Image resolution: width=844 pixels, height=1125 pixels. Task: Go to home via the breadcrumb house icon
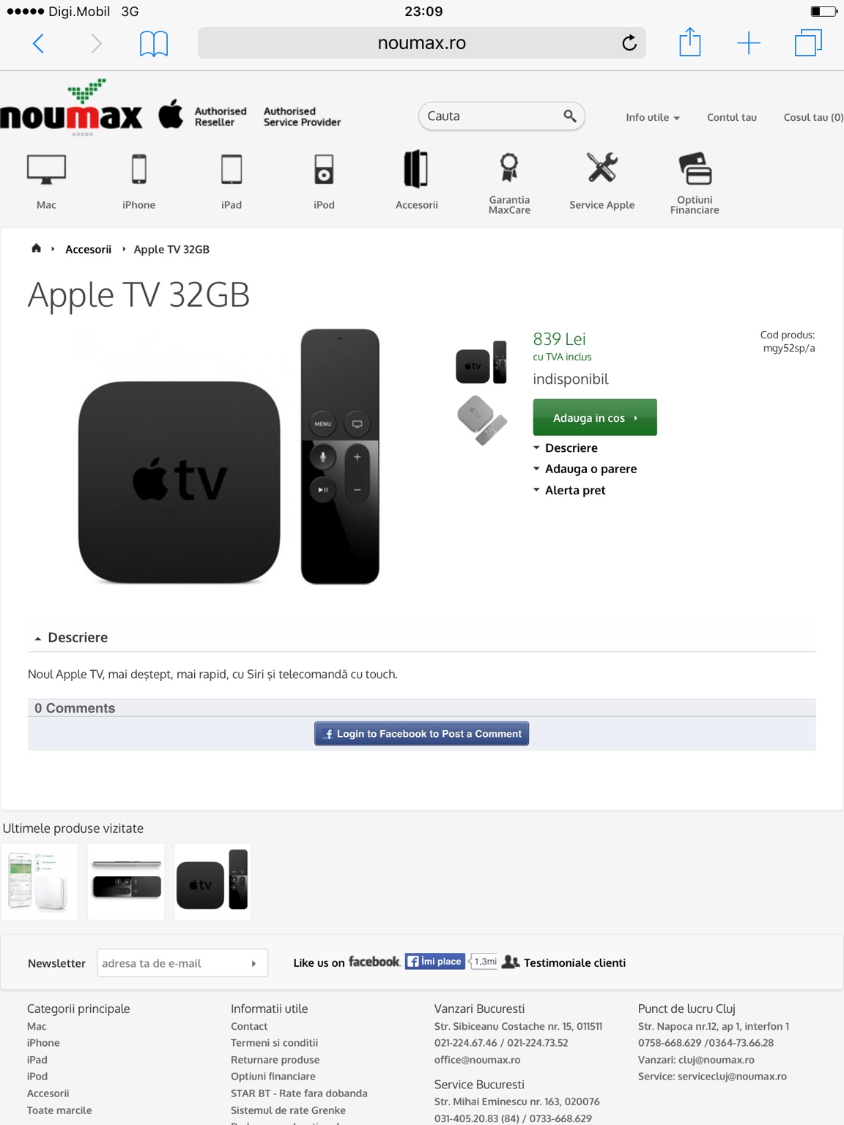(x=36, y=248)
